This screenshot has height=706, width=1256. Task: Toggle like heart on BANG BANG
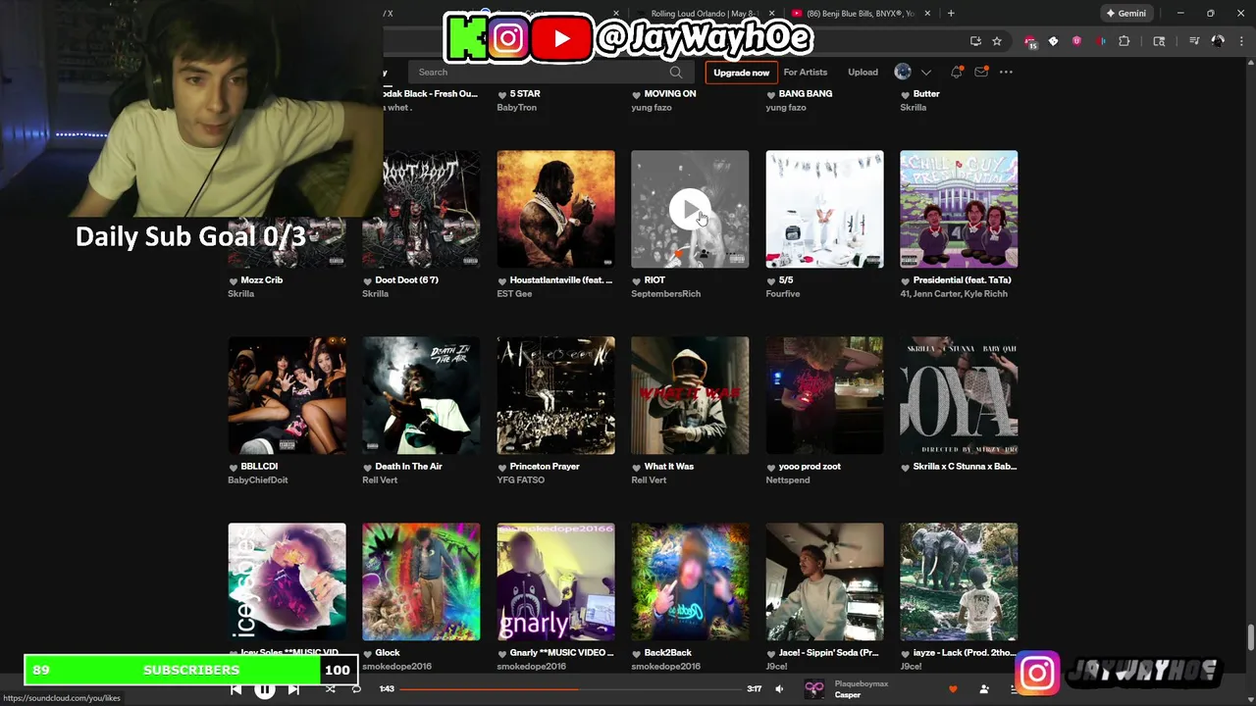771,94
